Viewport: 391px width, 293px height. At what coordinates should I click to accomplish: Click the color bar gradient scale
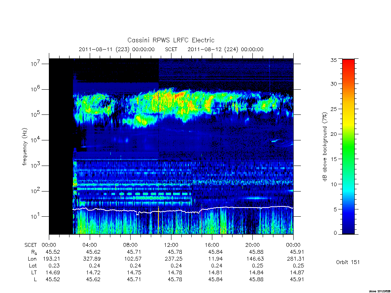348,146
